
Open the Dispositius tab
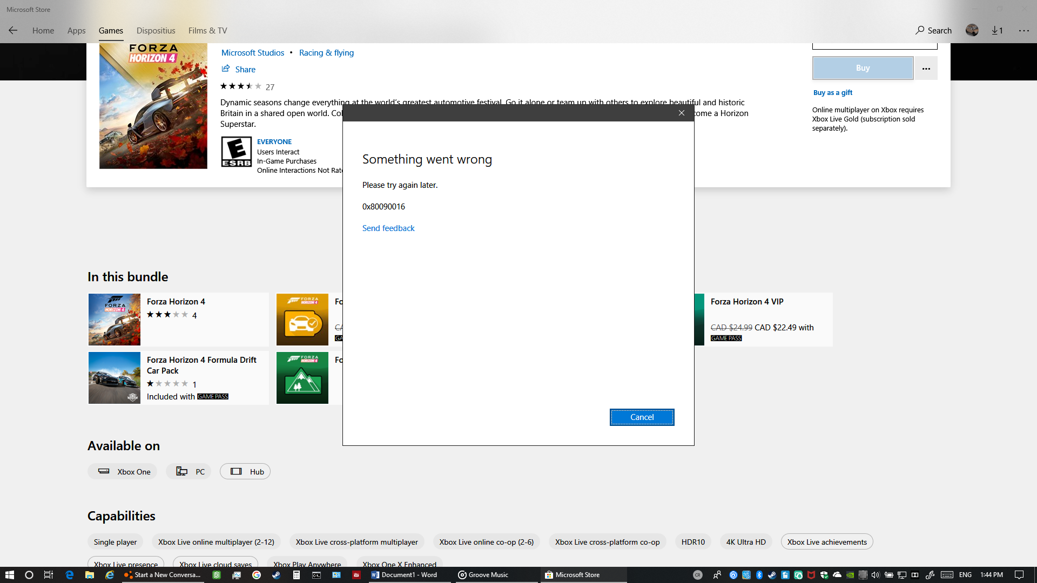(156, 31)
